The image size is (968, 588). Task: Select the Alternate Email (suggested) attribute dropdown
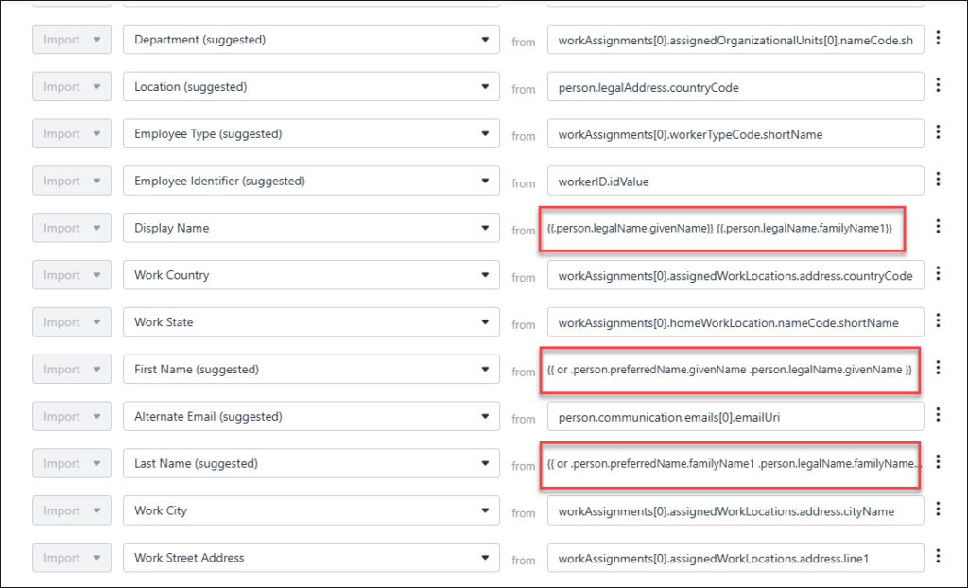[311, 416]
